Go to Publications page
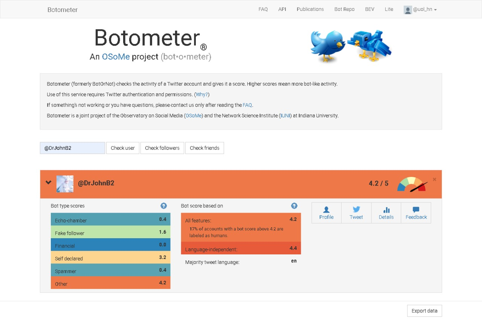This screenshot has width=482, height=321. 310,9
